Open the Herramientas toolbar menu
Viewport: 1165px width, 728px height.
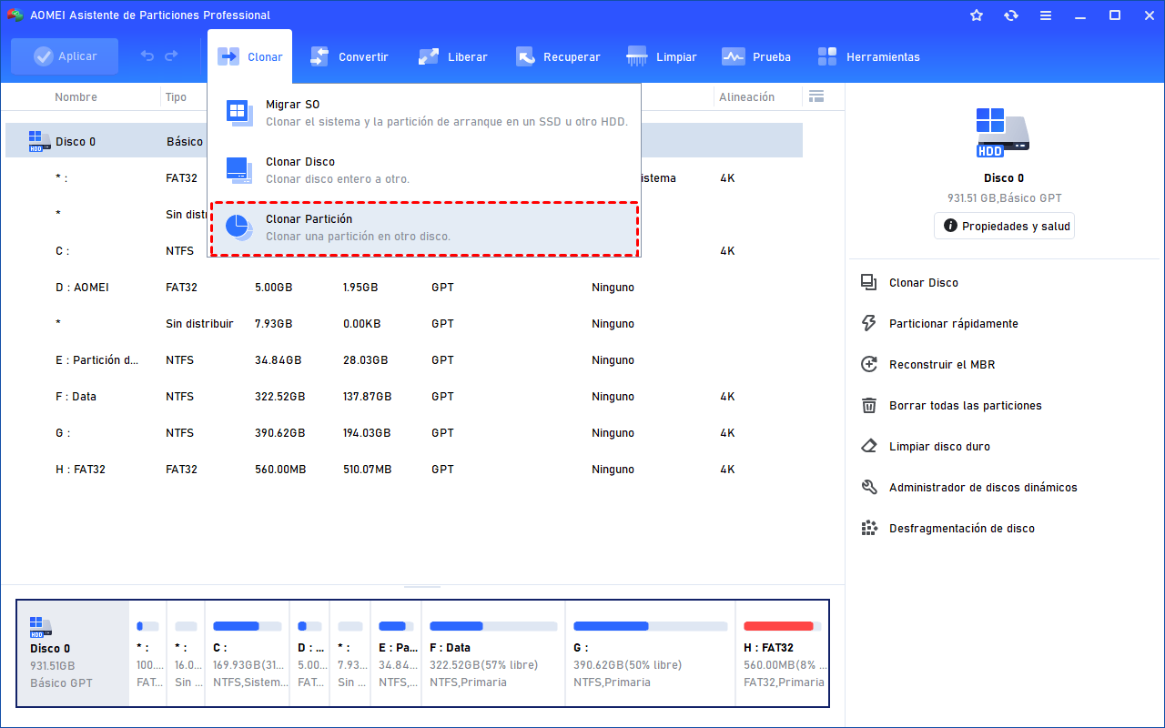pyautogui.click(x=868, y=56)
